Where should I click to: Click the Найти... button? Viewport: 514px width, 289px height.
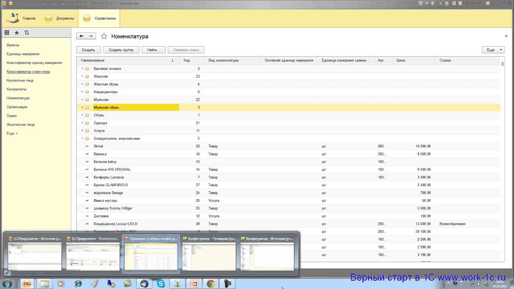[153, 50]
